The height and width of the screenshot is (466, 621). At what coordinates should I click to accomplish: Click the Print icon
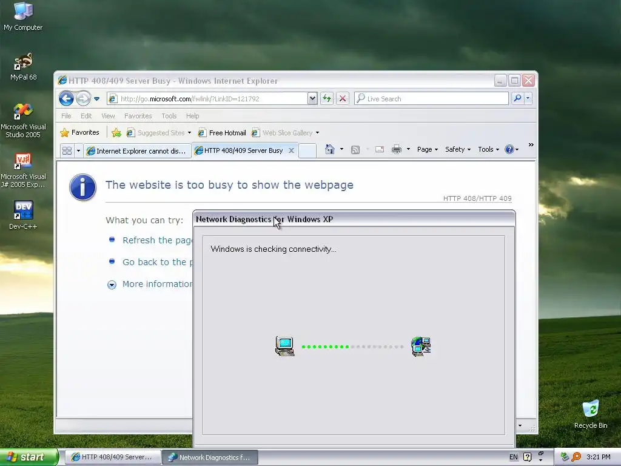(397, 149)
